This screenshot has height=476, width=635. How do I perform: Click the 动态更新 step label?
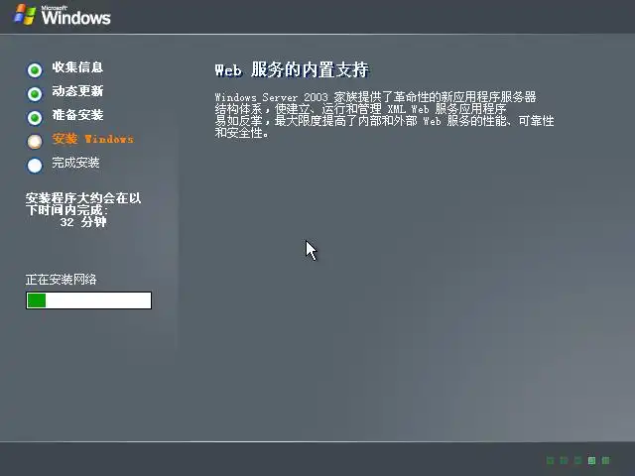point(77,91)
